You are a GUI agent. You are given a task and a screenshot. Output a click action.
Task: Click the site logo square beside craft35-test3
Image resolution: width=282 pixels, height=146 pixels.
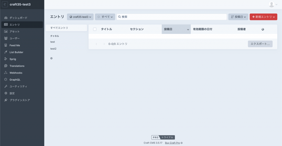(x=5, y=5)
